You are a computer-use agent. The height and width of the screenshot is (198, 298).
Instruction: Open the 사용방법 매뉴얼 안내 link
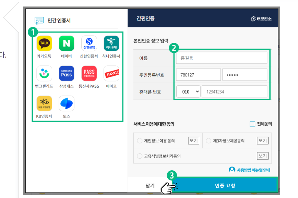click(253, 170)
